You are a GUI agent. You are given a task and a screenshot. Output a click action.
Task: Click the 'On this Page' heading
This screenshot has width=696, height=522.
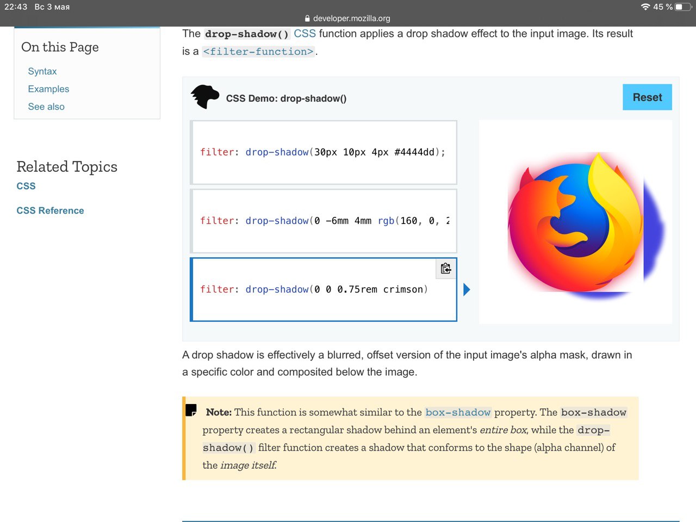pos(60,47)
